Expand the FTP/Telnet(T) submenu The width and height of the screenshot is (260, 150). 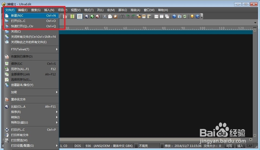31,49
